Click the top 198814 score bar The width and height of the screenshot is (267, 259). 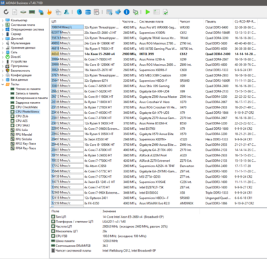pyautogui.click(x=67, y=27)
